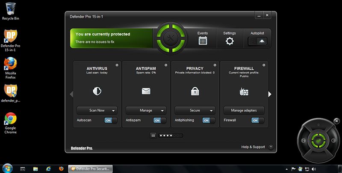The width and height of the screenshot is (342, 173).
Task: Disable the Antiphishing toggle
Action: pyautogui.click(x=209, y=120)
